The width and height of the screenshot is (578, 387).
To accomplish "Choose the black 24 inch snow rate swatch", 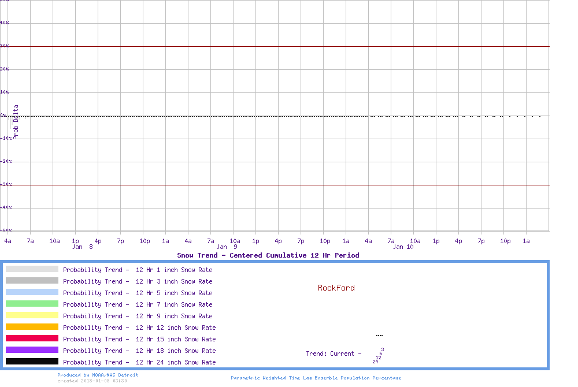I will (32, 362).
